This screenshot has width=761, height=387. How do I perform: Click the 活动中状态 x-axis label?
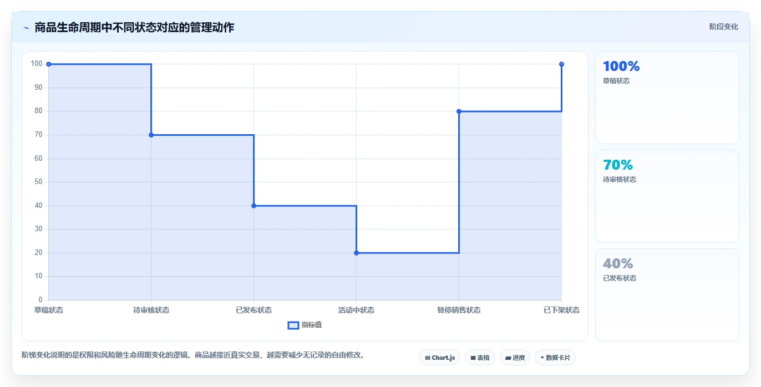click(356, 310)
